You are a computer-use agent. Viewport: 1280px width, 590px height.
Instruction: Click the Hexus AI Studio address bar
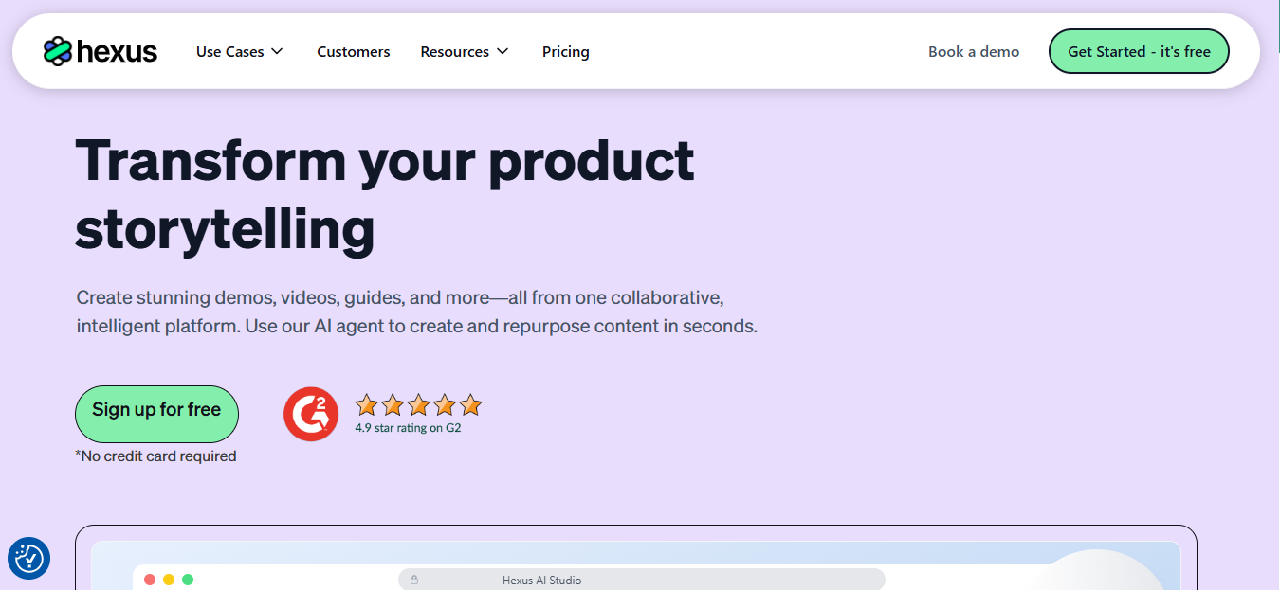click(x=642, y=580)
